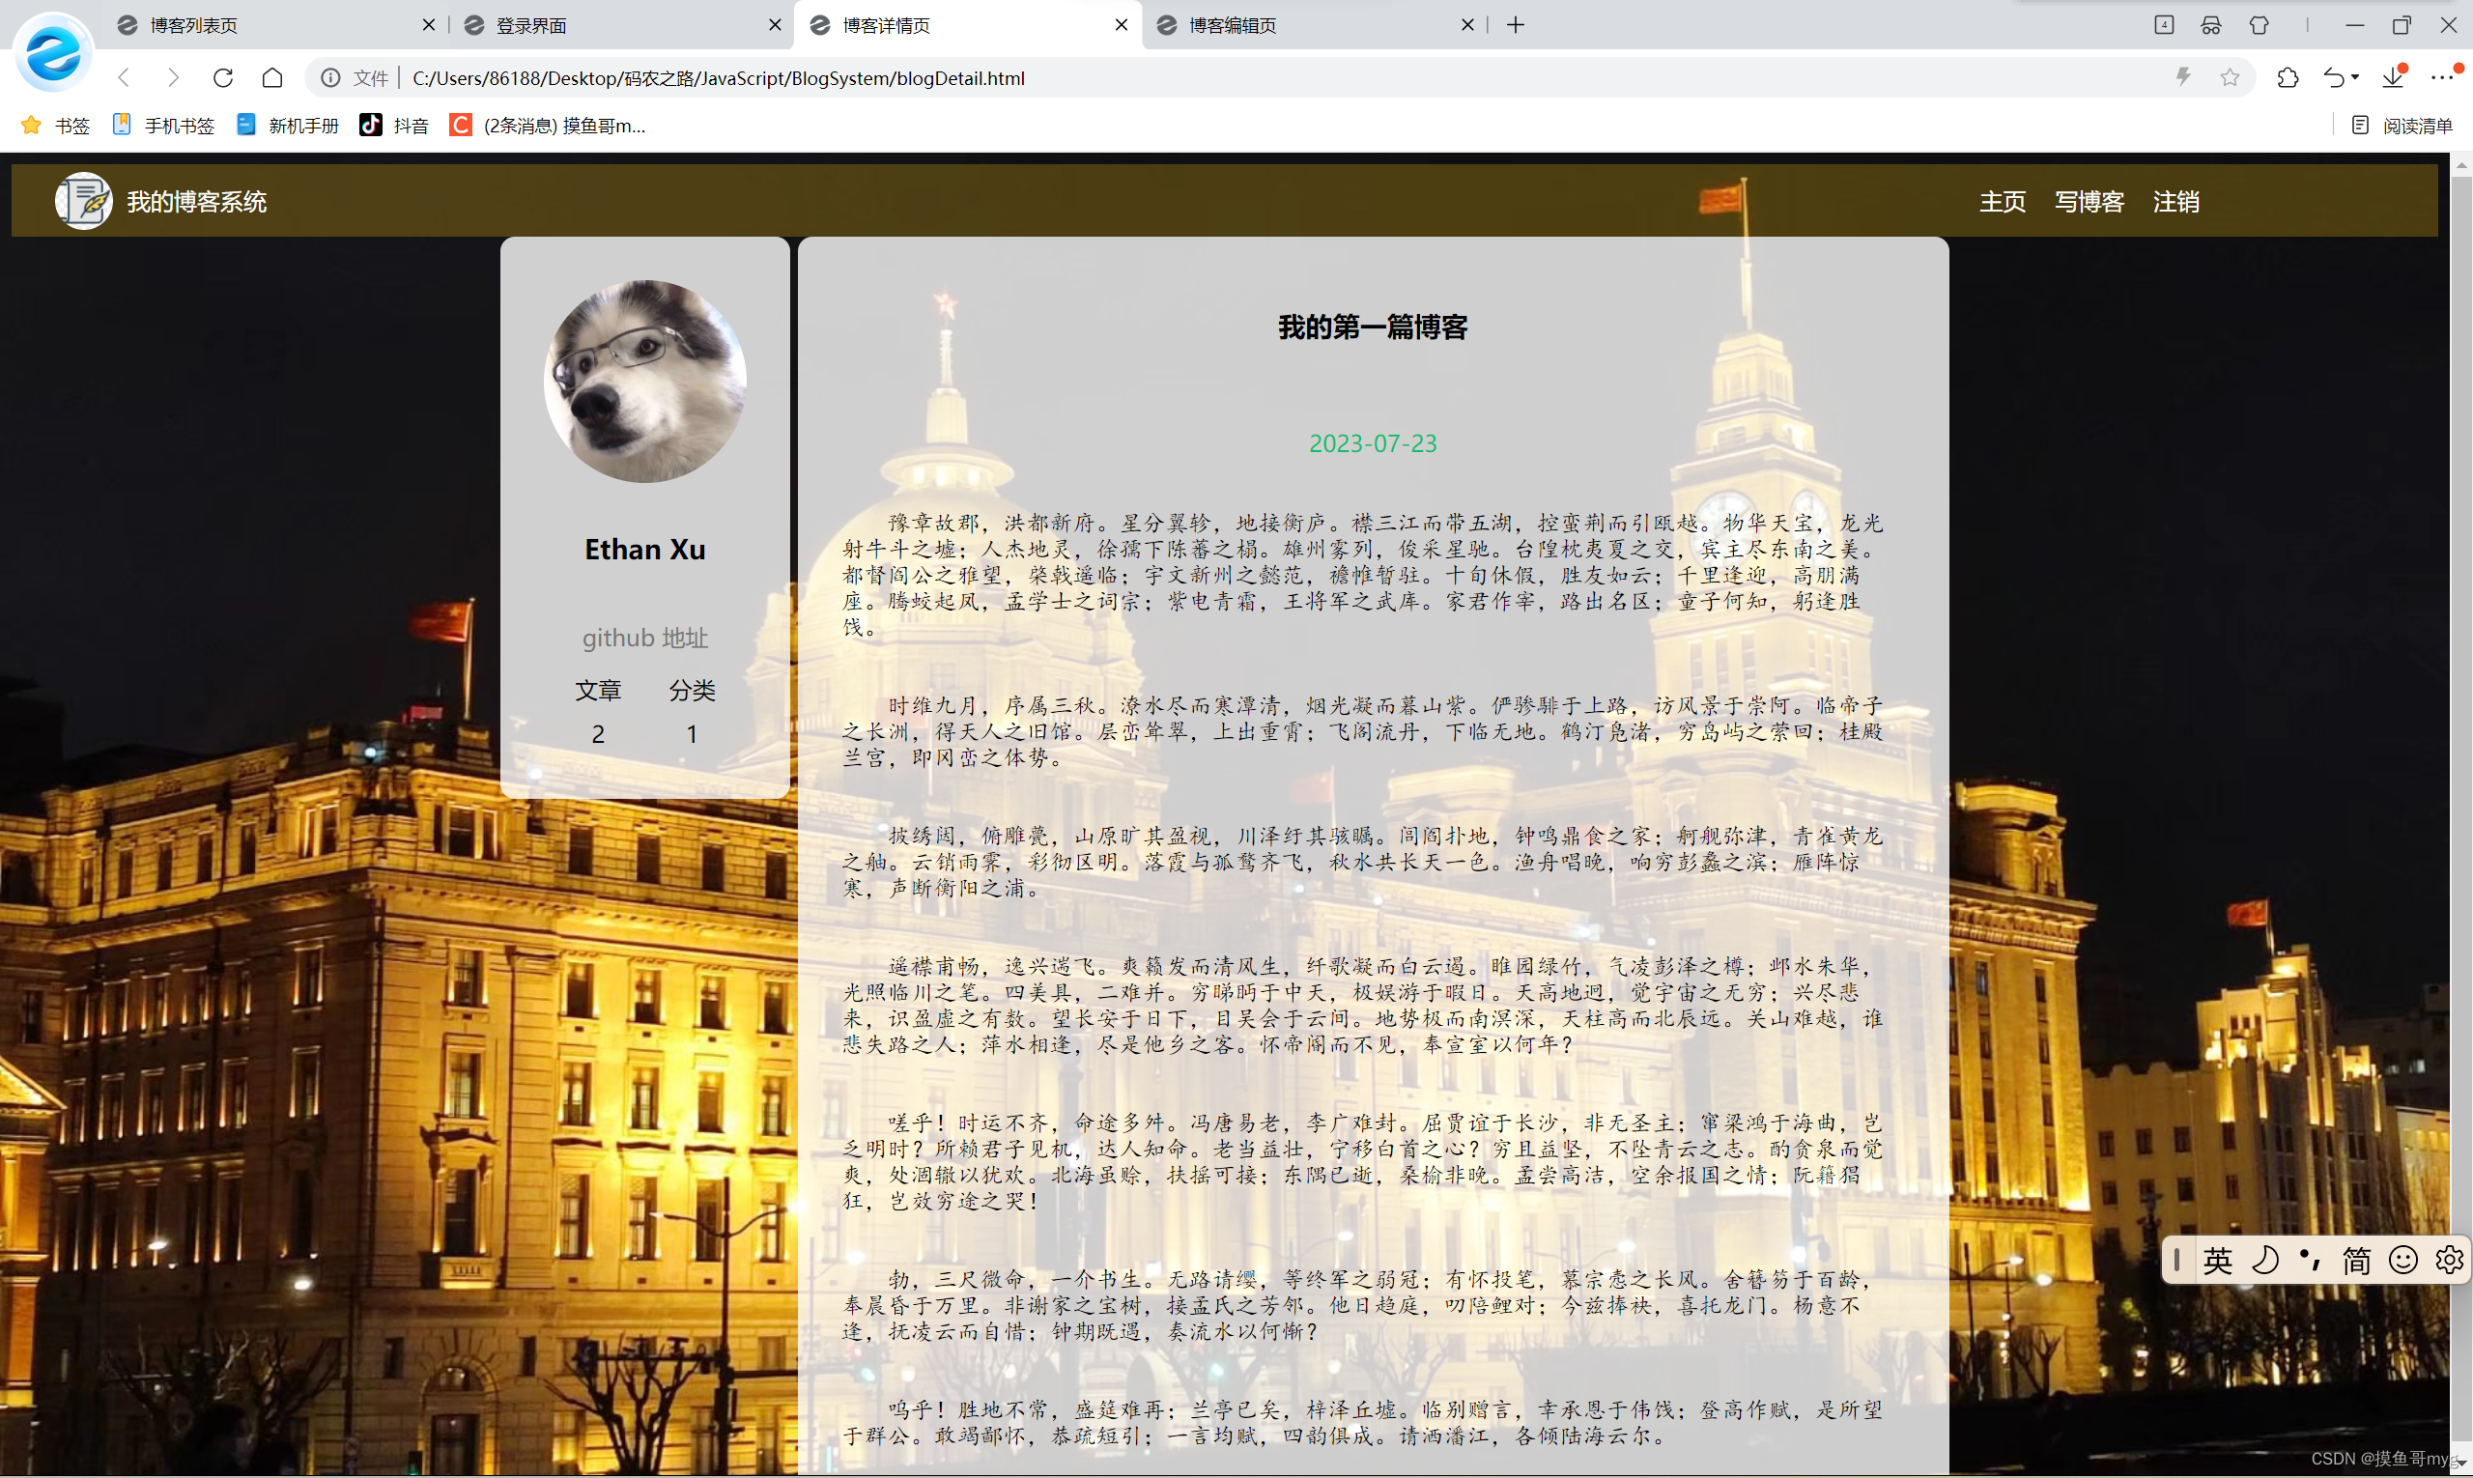
Task: Open the 阅读清单 reading list
Action: [x=2402, y=126]
